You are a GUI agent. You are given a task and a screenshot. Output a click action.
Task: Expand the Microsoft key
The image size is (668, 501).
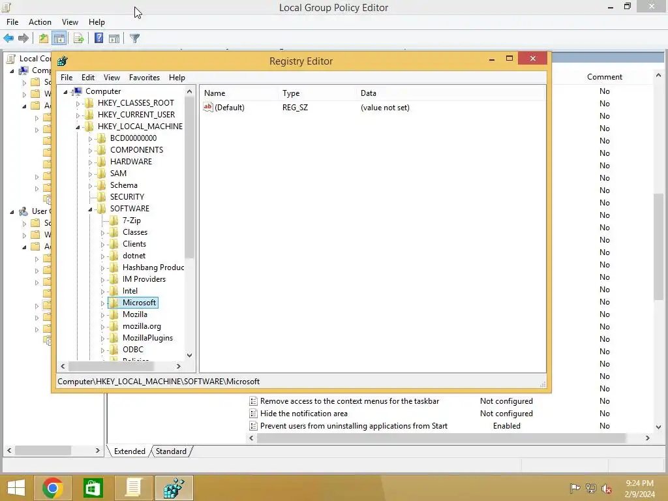102,303
